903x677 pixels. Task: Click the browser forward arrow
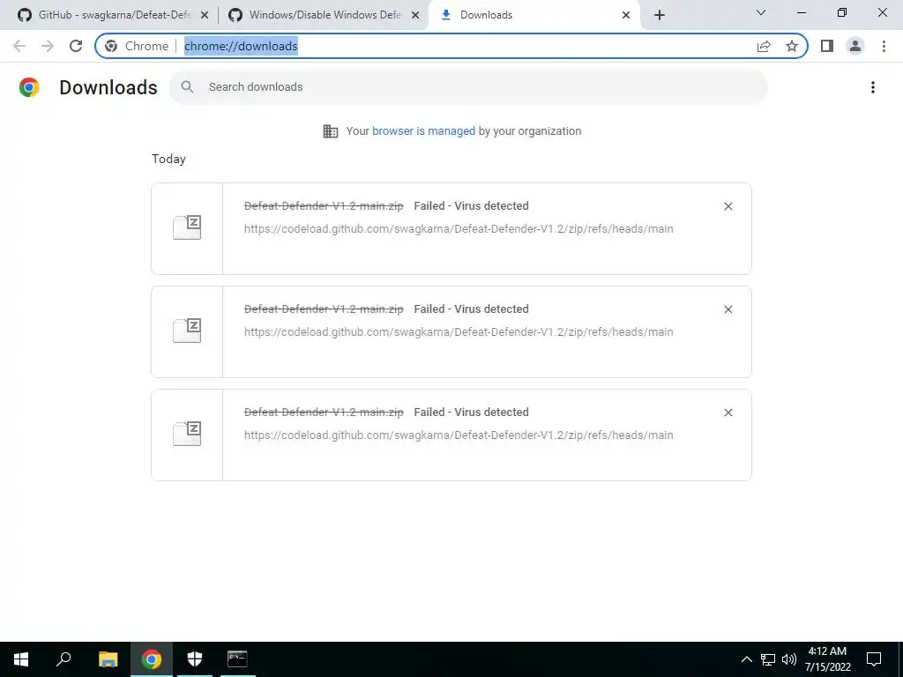[48, 46]
